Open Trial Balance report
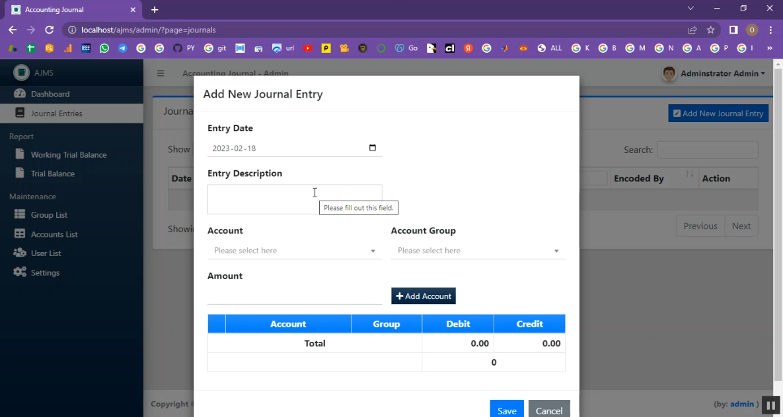The height and width of the screenshot is (417, 783). coord(52,174)
